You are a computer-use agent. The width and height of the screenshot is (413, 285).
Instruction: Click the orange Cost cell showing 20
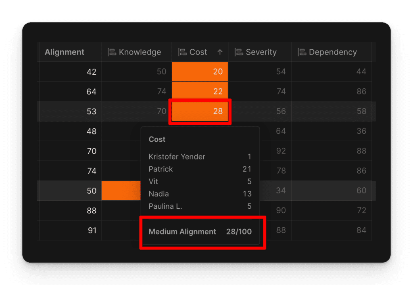coord(200,72)
